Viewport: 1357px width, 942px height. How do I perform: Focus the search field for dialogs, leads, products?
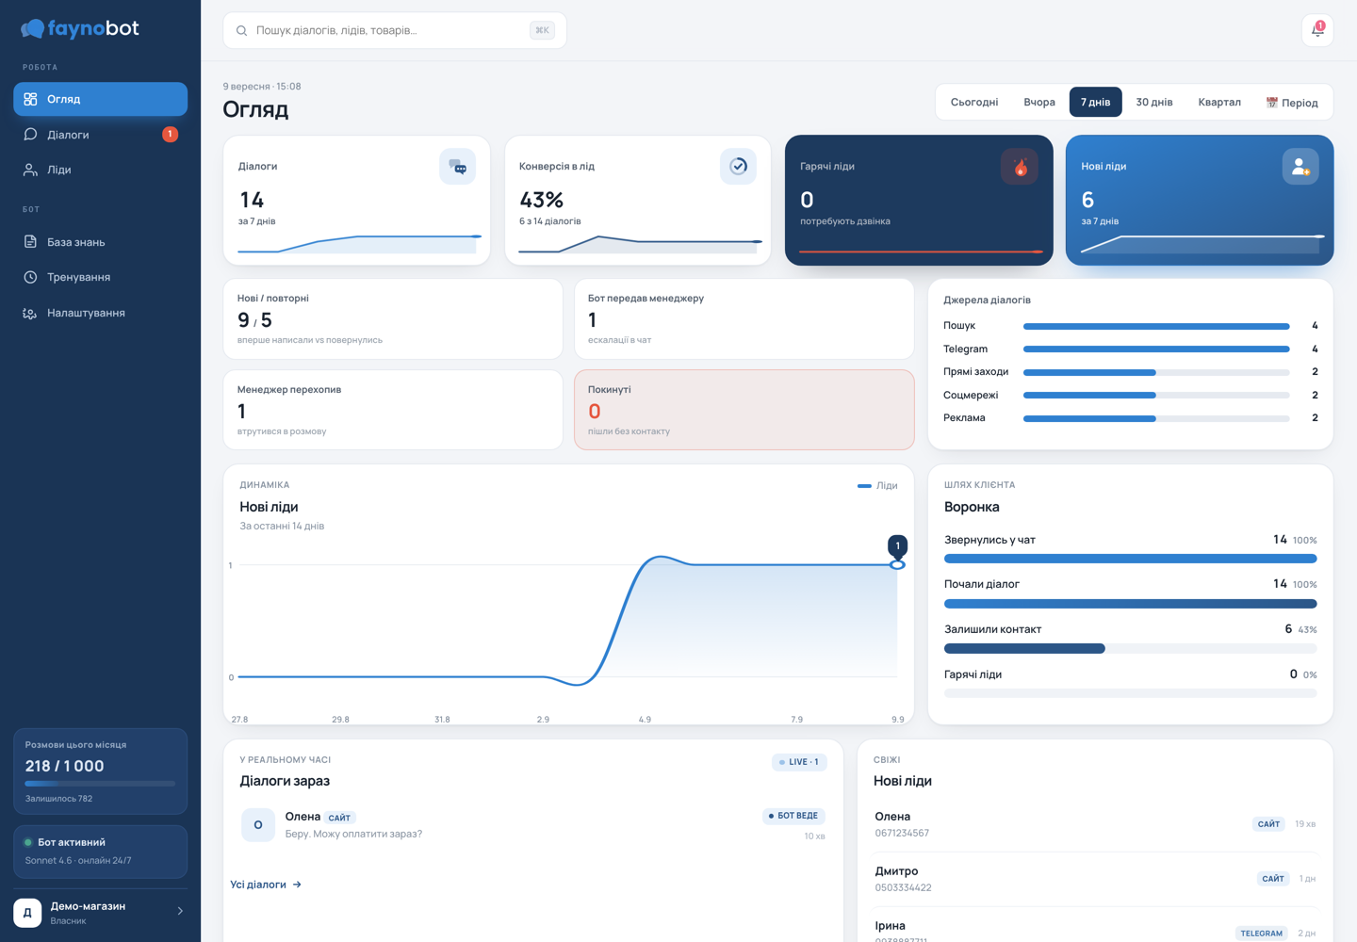pos(394,30)
